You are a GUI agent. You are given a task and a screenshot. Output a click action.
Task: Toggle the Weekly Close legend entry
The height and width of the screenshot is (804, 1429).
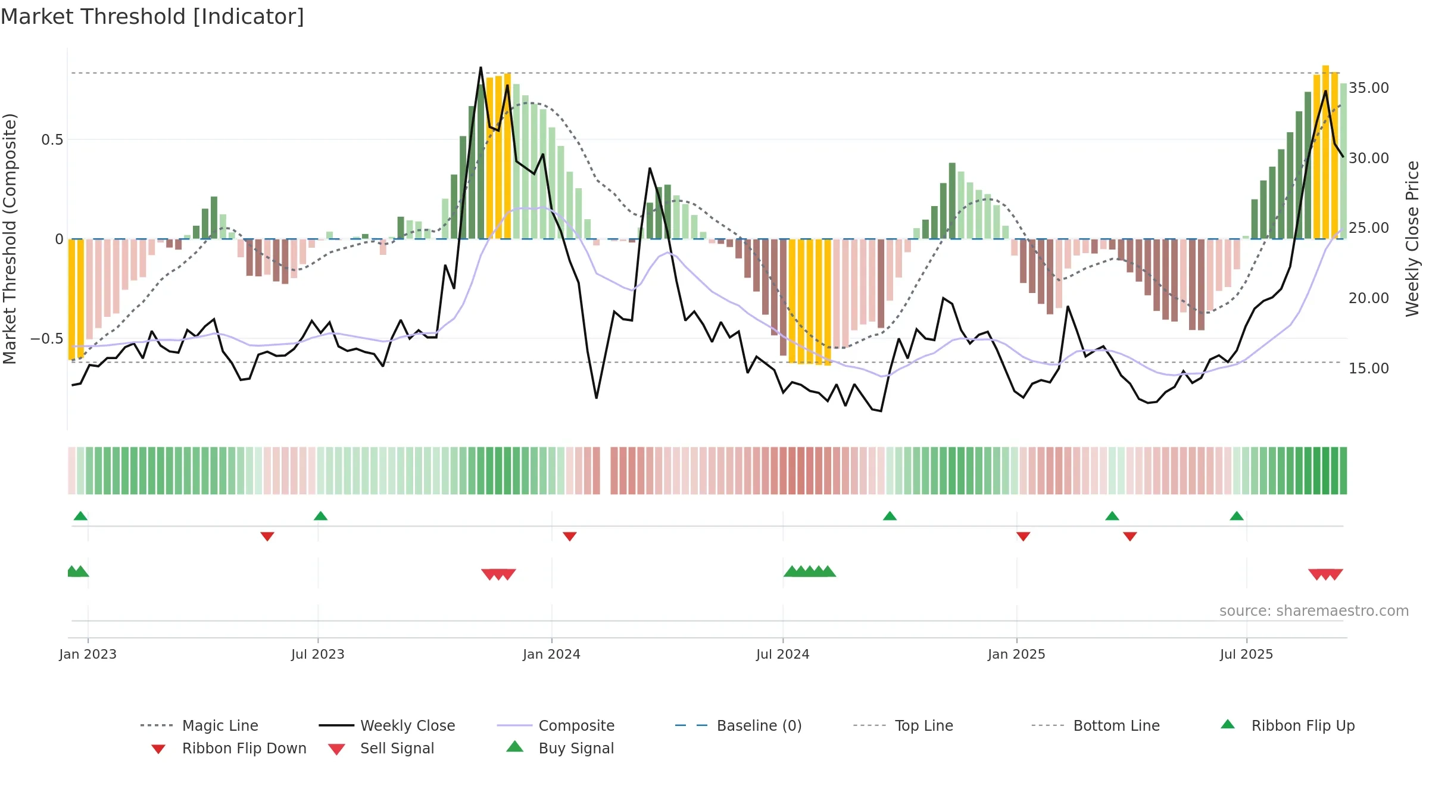[x=387, y=725]
